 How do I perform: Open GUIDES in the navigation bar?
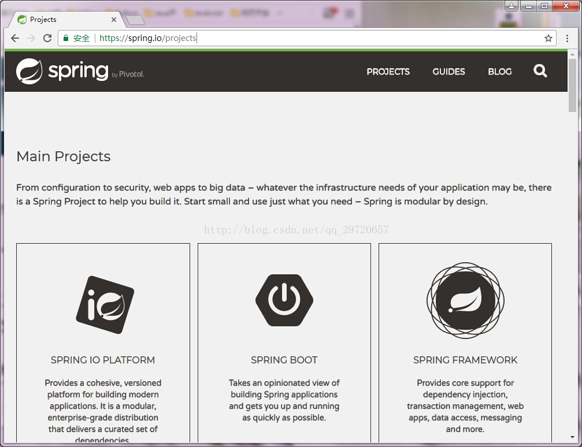(x=448, y=72)
